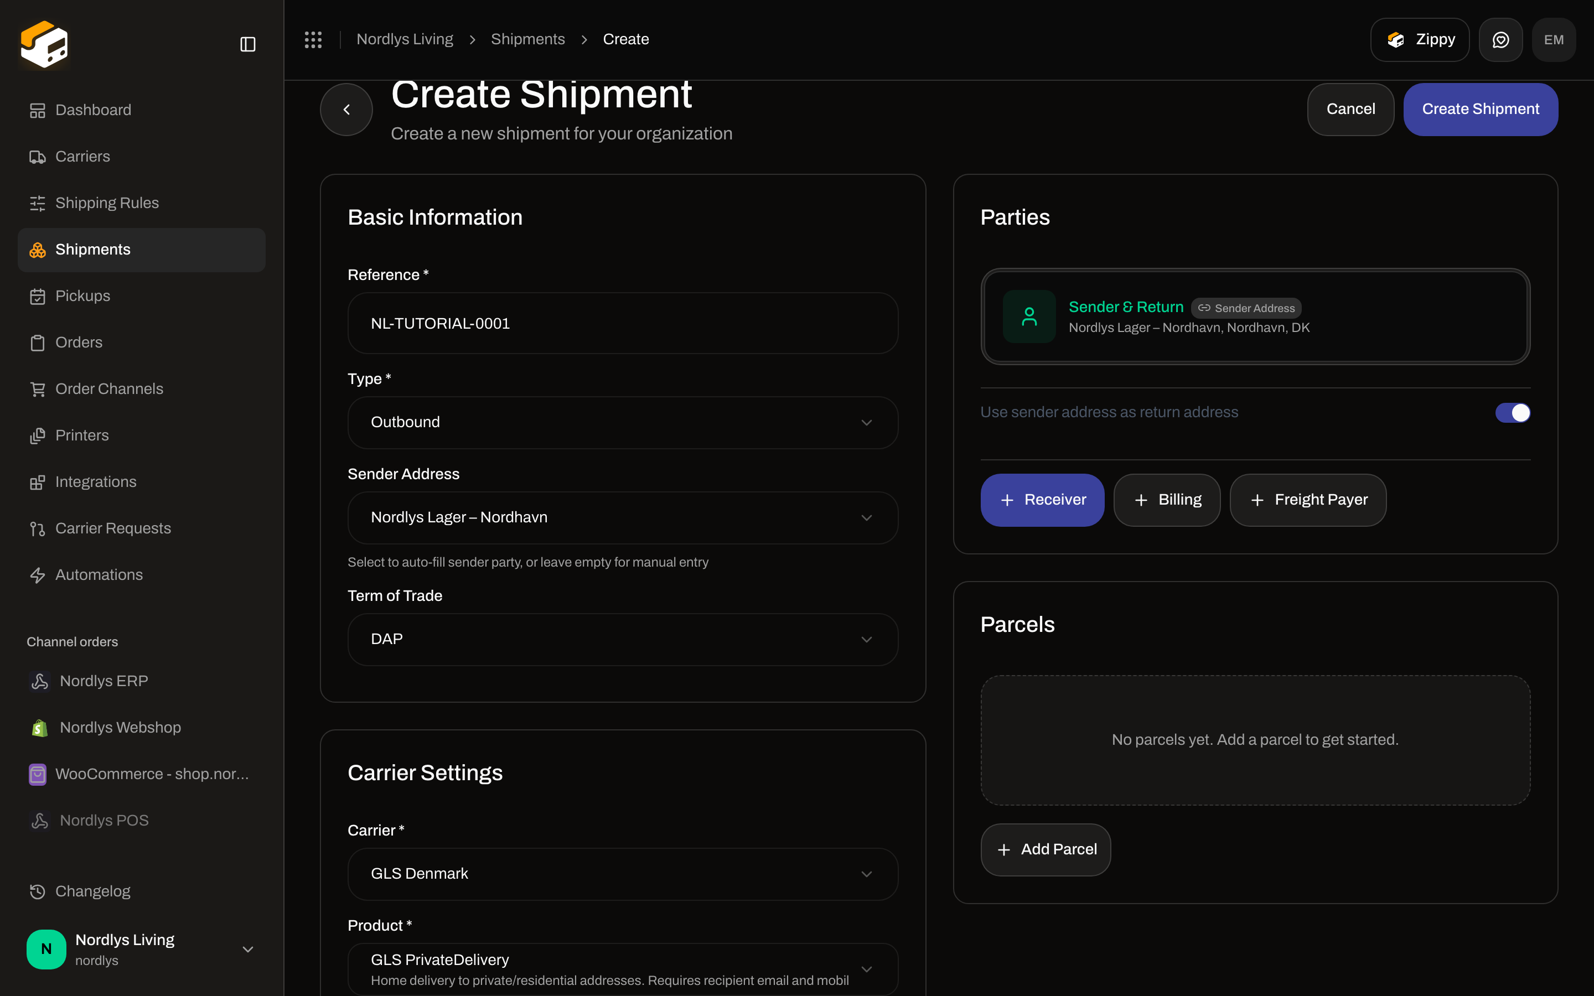Viewport: 1594px width, 996px height.
Task: Click the Sender Address badge in Parties
Action: [1246, 308]
